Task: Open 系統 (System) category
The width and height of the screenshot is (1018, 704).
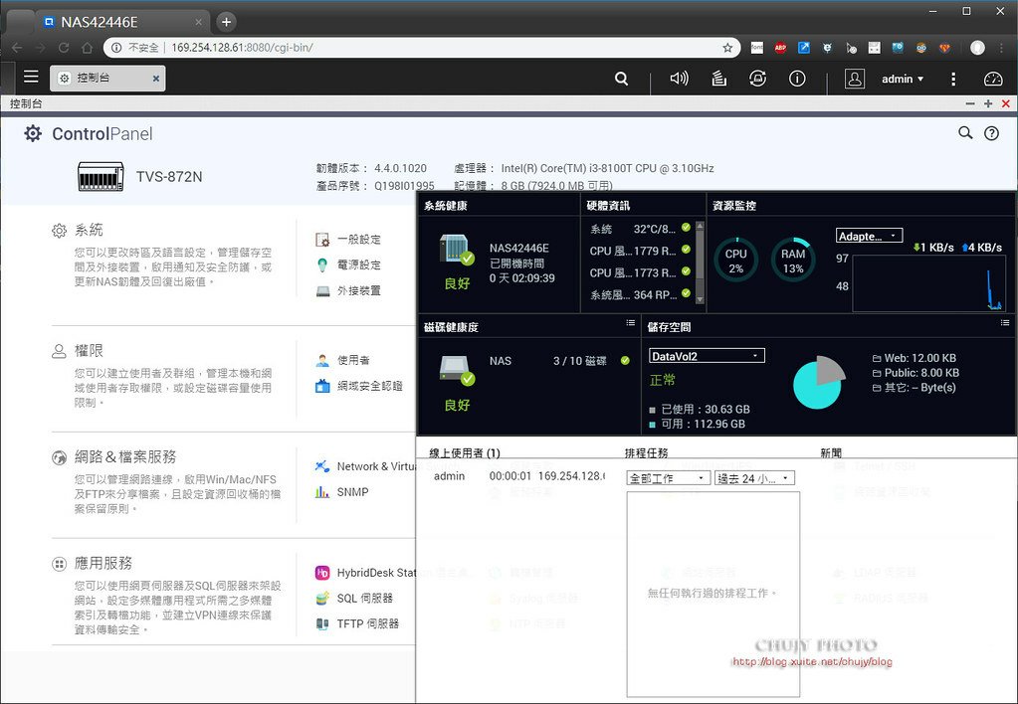Action: point(89,230)
